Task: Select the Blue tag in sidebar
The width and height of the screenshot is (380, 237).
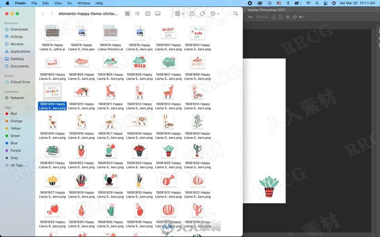Action: 12,143
